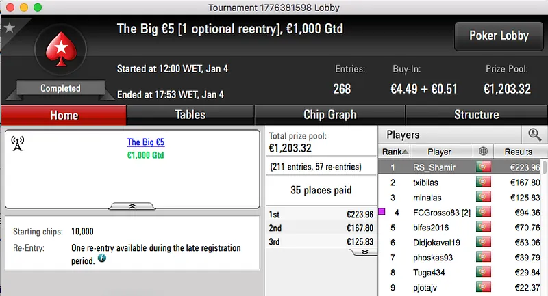Open The Big €5 link
This screenshot has width=548, height=296.
point(146,143)
